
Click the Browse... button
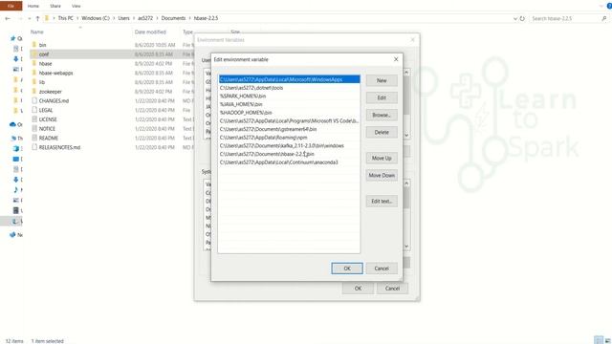[x=382, y=115]
